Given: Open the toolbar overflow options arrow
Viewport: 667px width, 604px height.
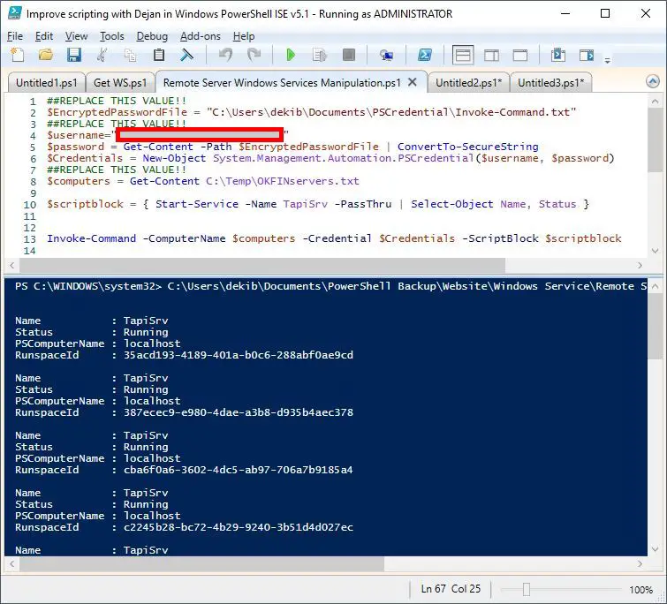Looking at the screenshot, I should (x=608, y=61).
